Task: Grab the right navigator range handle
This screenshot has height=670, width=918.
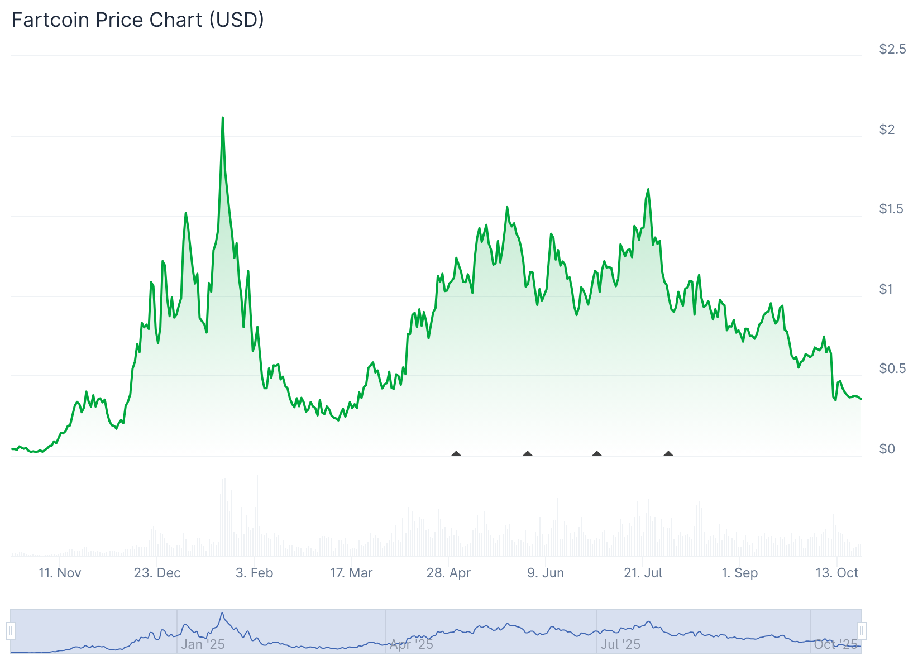Action: click(862, 631)
